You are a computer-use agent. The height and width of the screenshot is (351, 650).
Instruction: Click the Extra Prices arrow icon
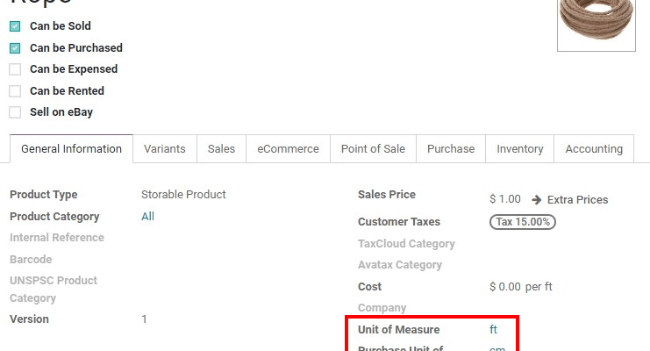point(537,200)
